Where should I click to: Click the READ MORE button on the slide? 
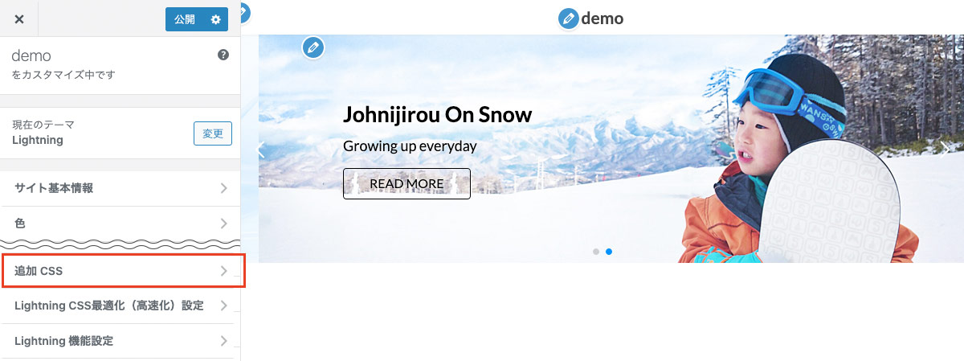406,183
